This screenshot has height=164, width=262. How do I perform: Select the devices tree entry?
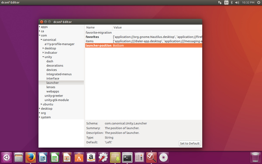(52, 70)
